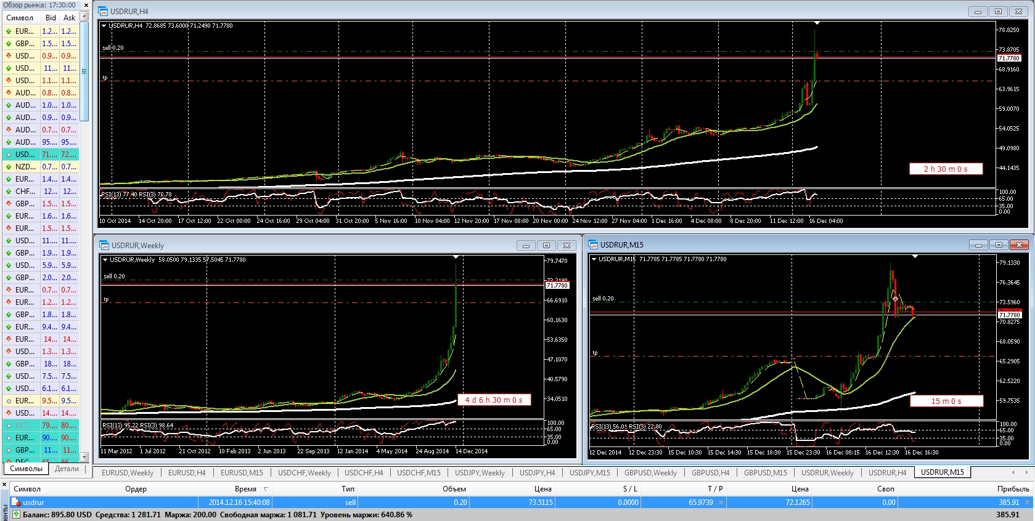1035x521 pixels.
Task: Sort orders by Прибыль column header
Action: tap(1013, 488)
